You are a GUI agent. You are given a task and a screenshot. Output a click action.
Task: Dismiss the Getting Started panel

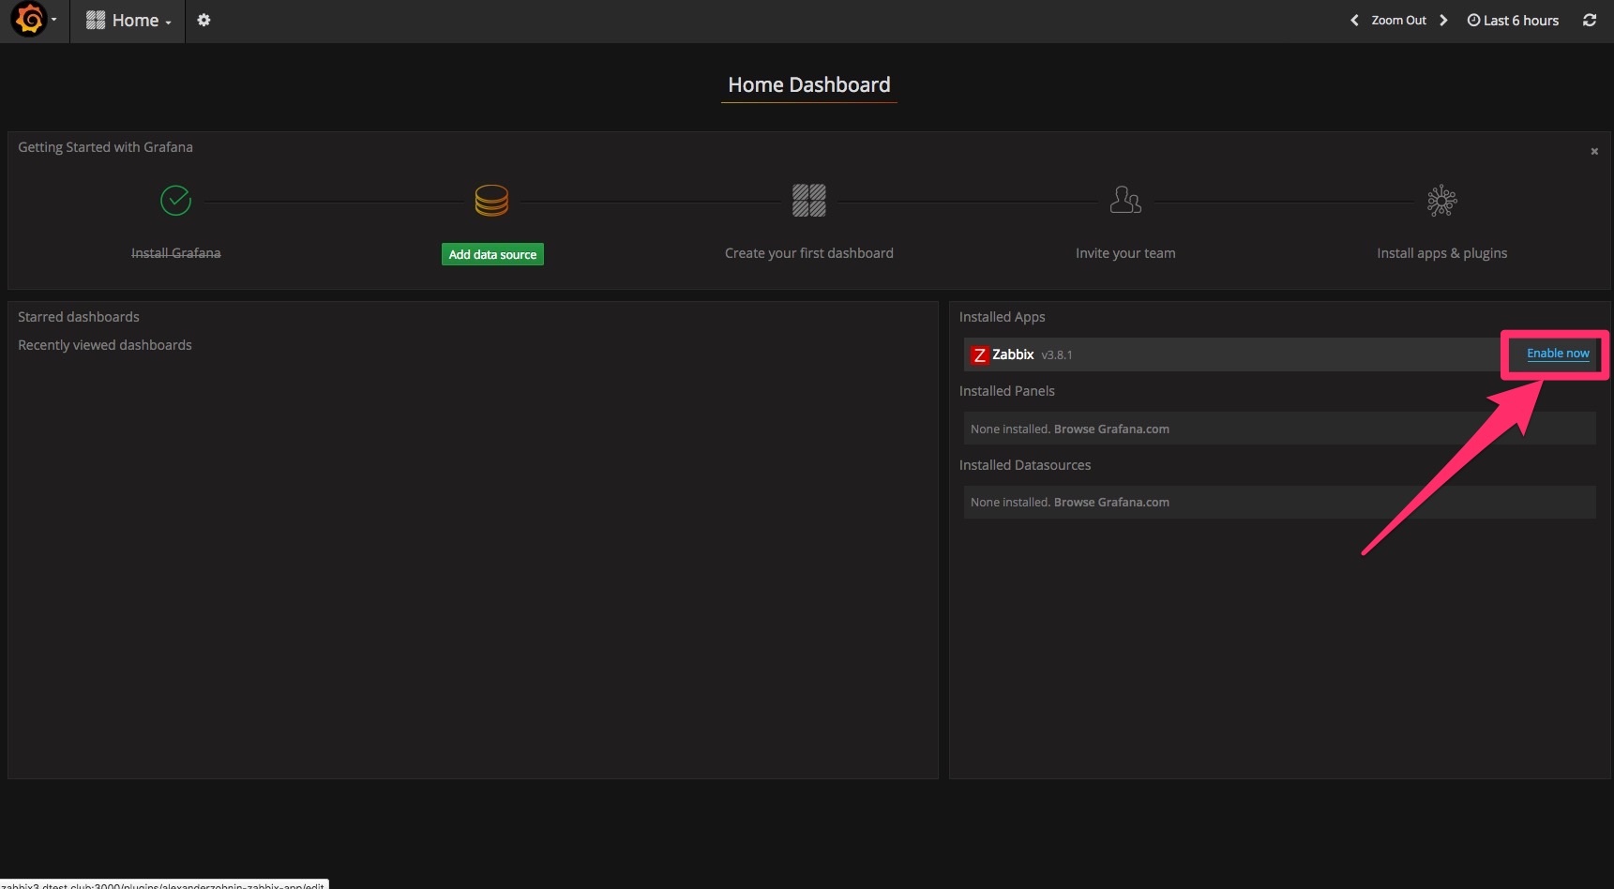[1594, 151]
